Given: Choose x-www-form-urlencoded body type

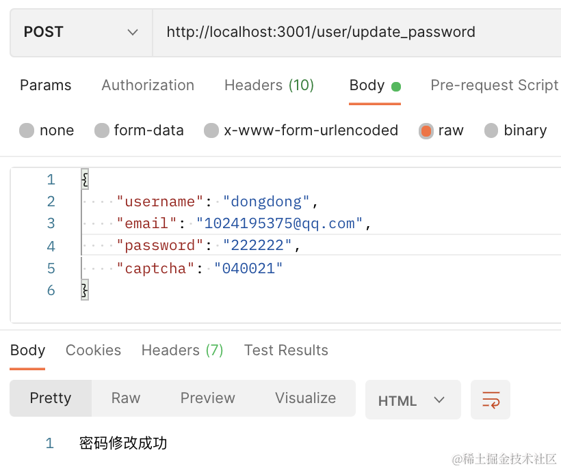Looking at the screenshot, I should [212, 130].
